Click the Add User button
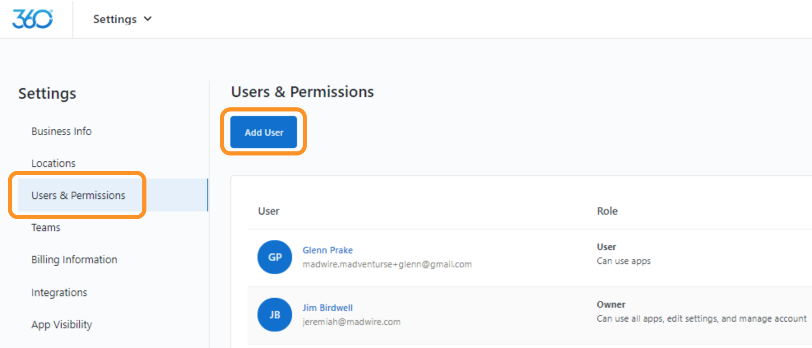The height and width of the screenshot is (348, 812). [264, 132]
